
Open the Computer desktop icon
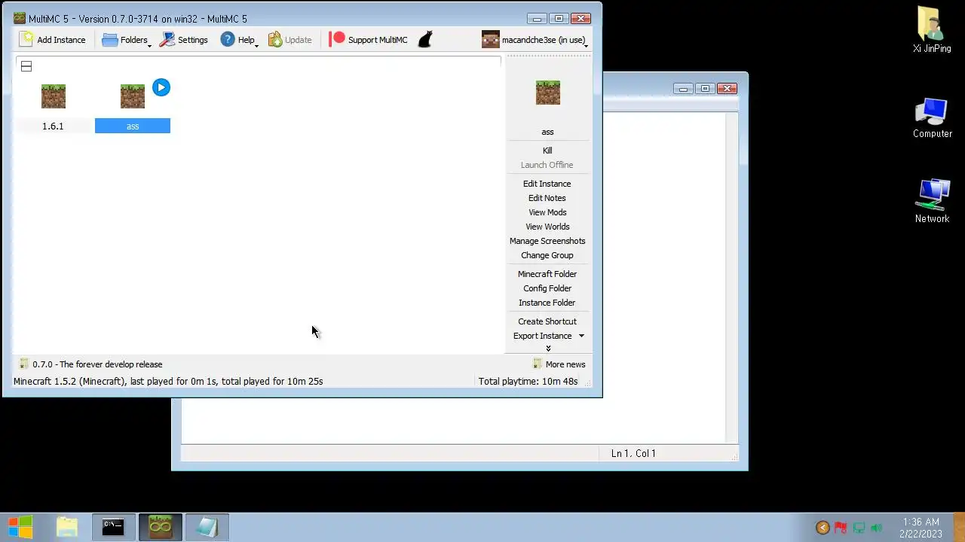point(932,118)
